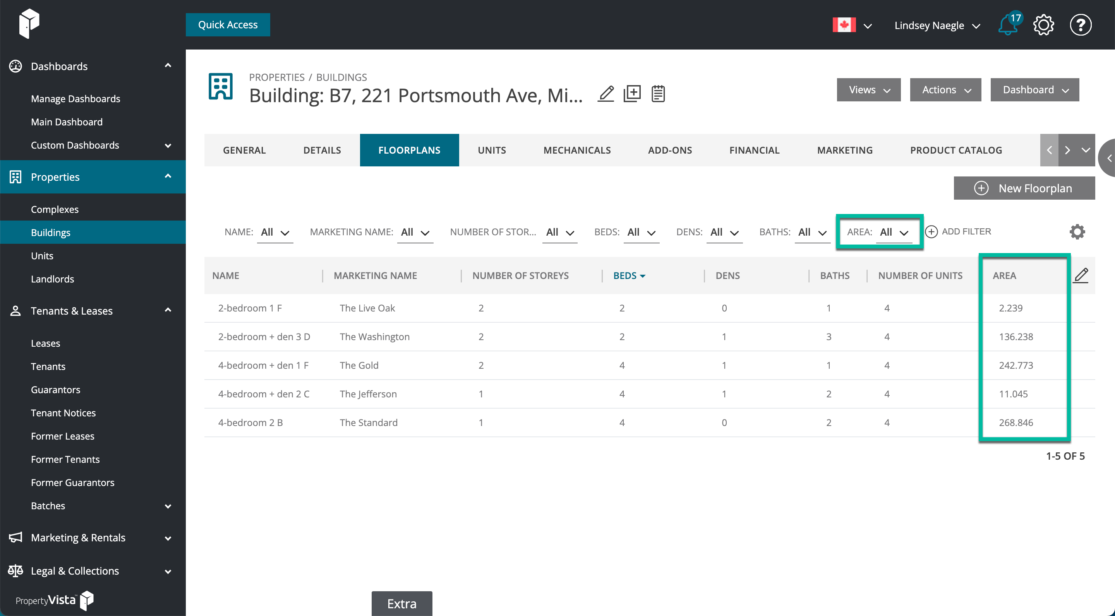Collapse the Properties sidebar section

(x=168, y=176)
